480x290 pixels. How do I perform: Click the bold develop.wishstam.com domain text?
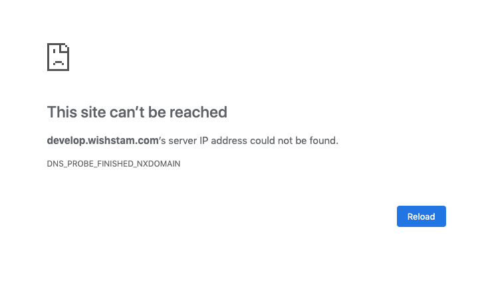coord(102,141)
